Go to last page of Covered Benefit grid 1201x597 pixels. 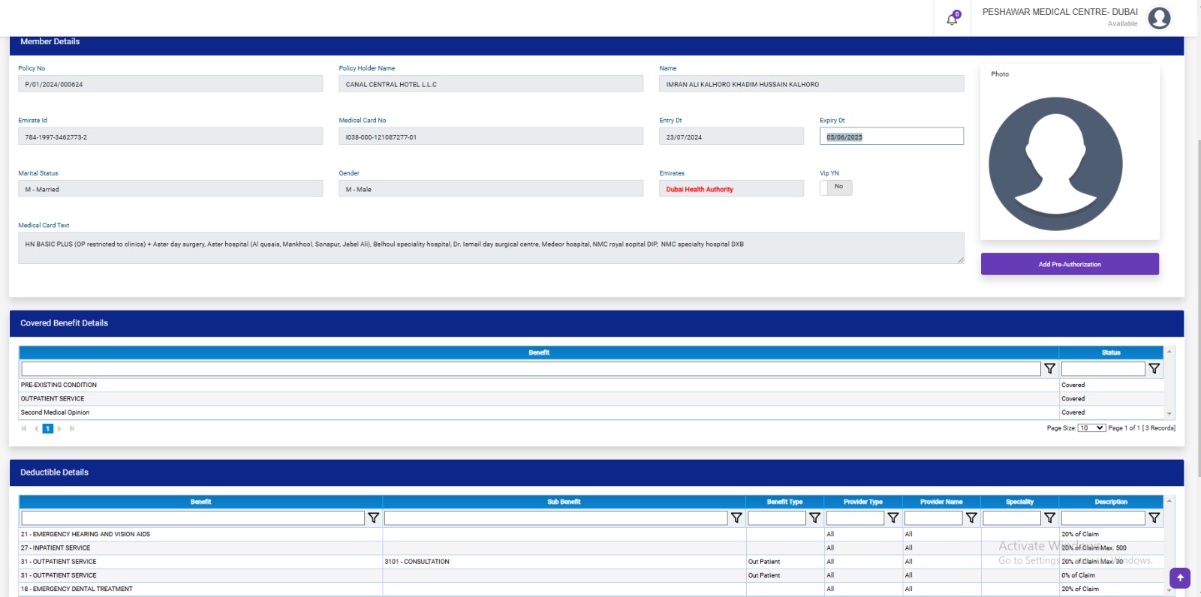[72, 429]
